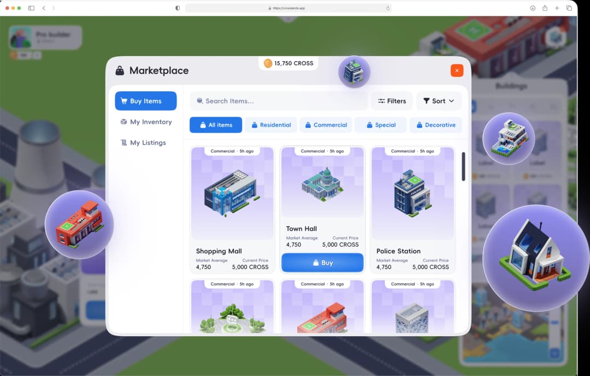Click the Police Station building image

click(413, 193)
